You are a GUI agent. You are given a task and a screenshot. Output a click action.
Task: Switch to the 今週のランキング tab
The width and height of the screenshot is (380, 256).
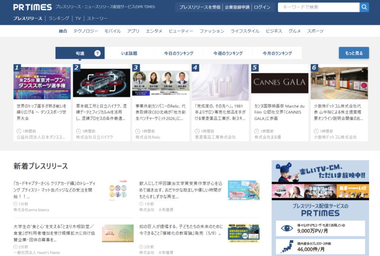tap(228, 53)
